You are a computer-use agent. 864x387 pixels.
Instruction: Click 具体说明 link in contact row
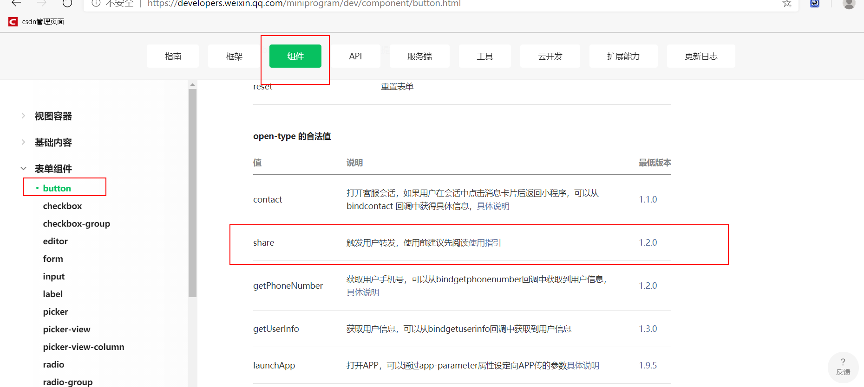[x=493, y=206]
